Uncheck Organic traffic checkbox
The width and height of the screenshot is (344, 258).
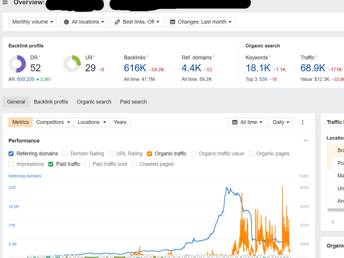tap(149, 153)
